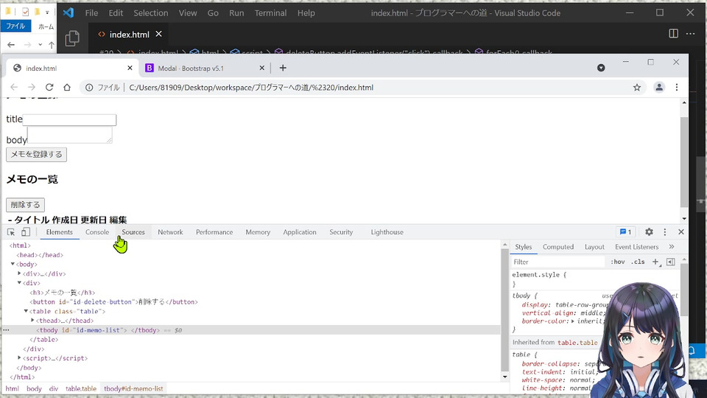The width and height of the screenshot is (707, 398).
Task: Switch to the Console tab in DevTools
Action: (97, 232)
